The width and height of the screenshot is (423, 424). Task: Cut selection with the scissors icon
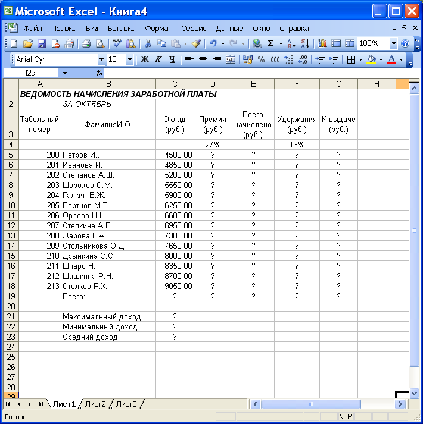click(x=148, y=43)
